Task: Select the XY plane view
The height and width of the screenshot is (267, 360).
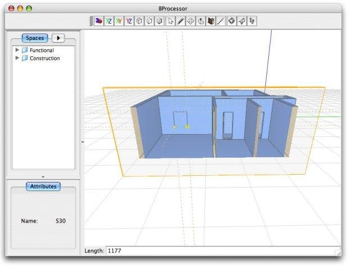Action: pyautogui.click(x=119, y=21)
